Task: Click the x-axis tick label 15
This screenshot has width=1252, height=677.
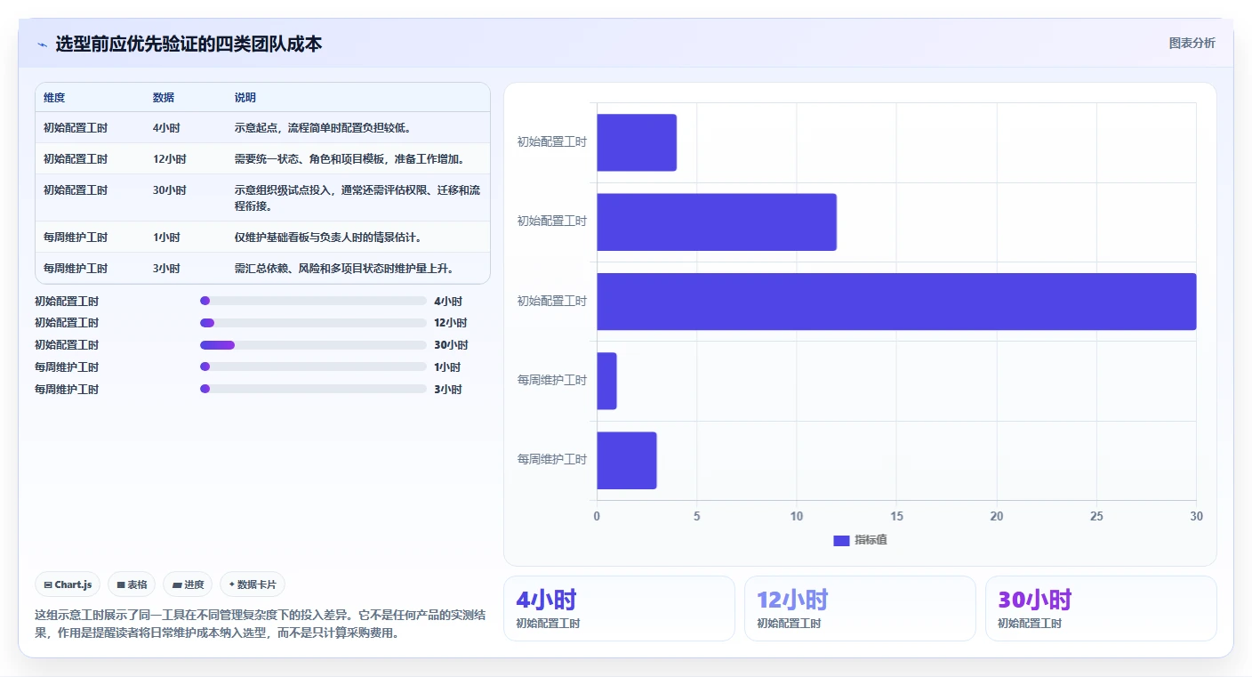Action: pos(896,516)
